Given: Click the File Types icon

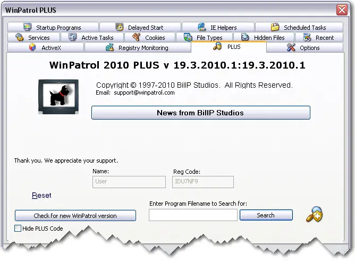Looking at the screenshot, I should coord(188,37).
